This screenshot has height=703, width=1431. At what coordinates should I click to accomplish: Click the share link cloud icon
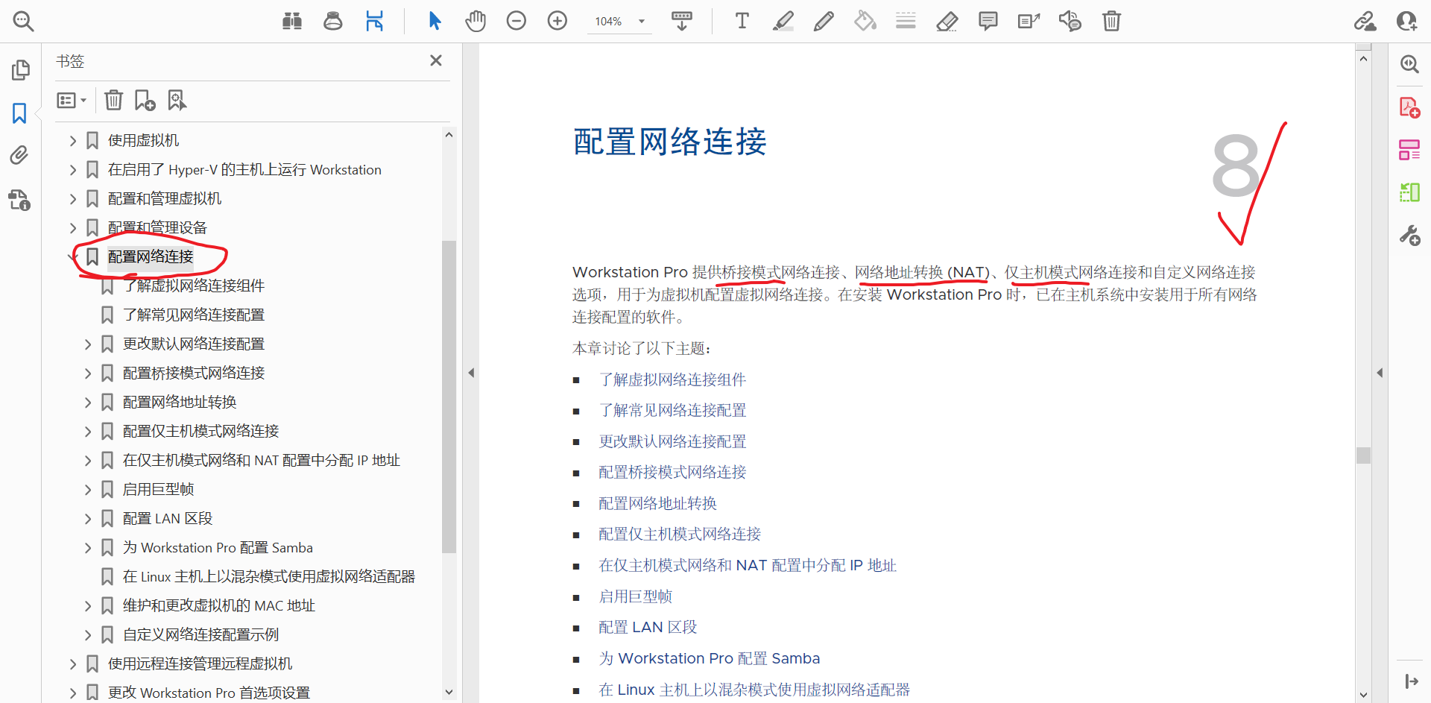[1365, 21]
